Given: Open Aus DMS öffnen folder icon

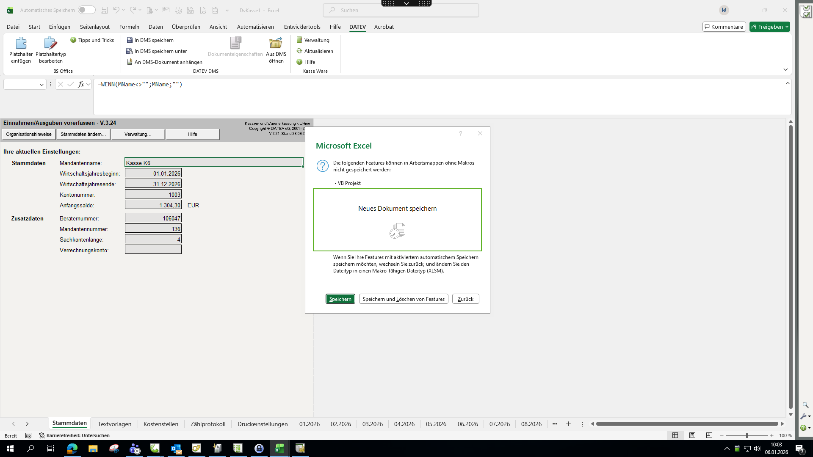Looking at the screenshot, I should 276,43.
